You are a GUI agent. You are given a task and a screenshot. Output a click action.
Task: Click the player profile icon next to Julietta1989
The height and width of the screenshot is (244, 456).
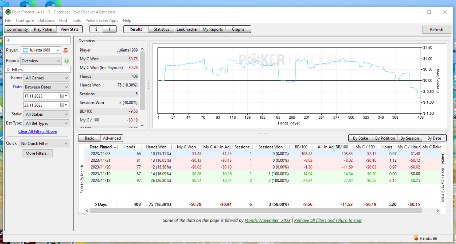(66, 50)
